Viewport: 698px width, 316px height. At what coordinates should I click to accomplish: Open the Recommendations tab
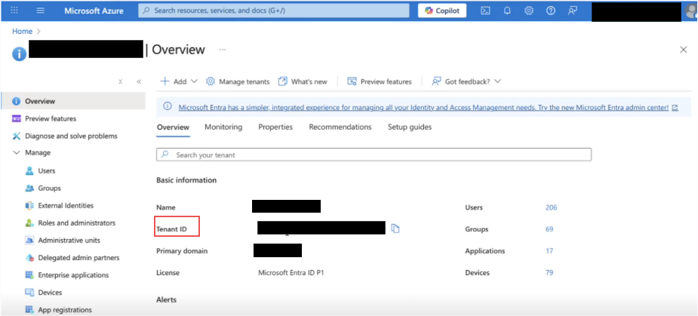(x=340, y=127)
